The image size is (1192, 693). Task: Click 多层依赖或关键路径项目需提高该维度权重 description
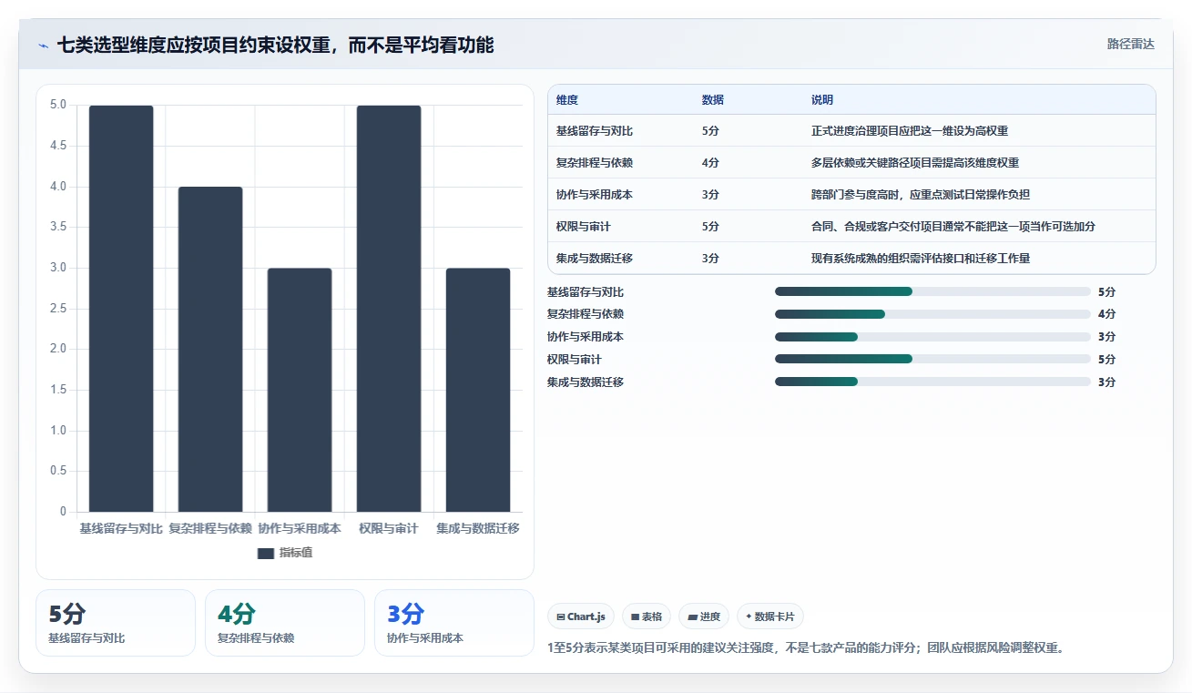(x=915, y=163)
